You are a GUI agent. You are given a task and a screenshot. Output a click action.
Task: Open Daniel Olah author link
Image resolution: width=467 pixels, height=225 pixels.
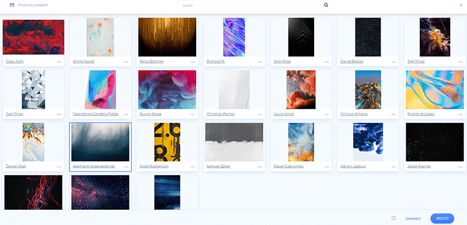(16, 167)
